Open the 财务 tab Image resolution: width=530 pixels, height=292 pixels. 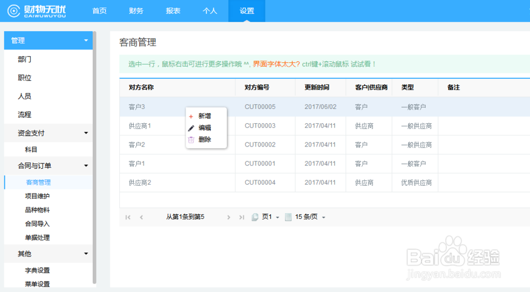click(136, 11)
